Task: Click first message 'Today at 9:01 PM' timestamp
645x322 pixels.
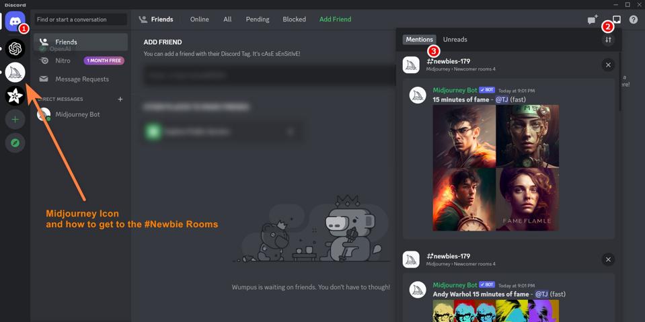Action: pos(517,91)
